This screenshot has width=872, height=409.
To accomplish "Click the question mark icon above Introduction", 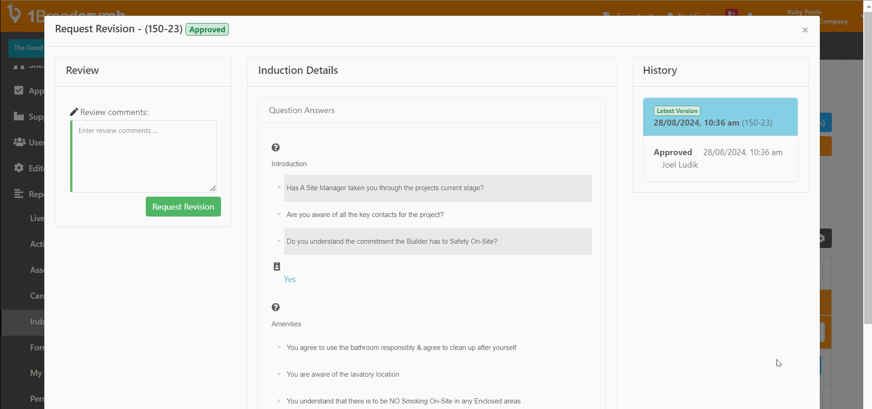I will click(x=275, y=148).
